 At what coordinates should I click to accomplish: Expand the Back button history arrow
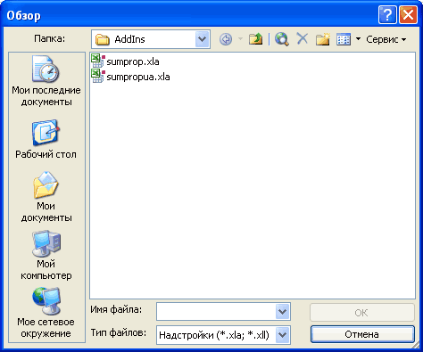point(240,39)
